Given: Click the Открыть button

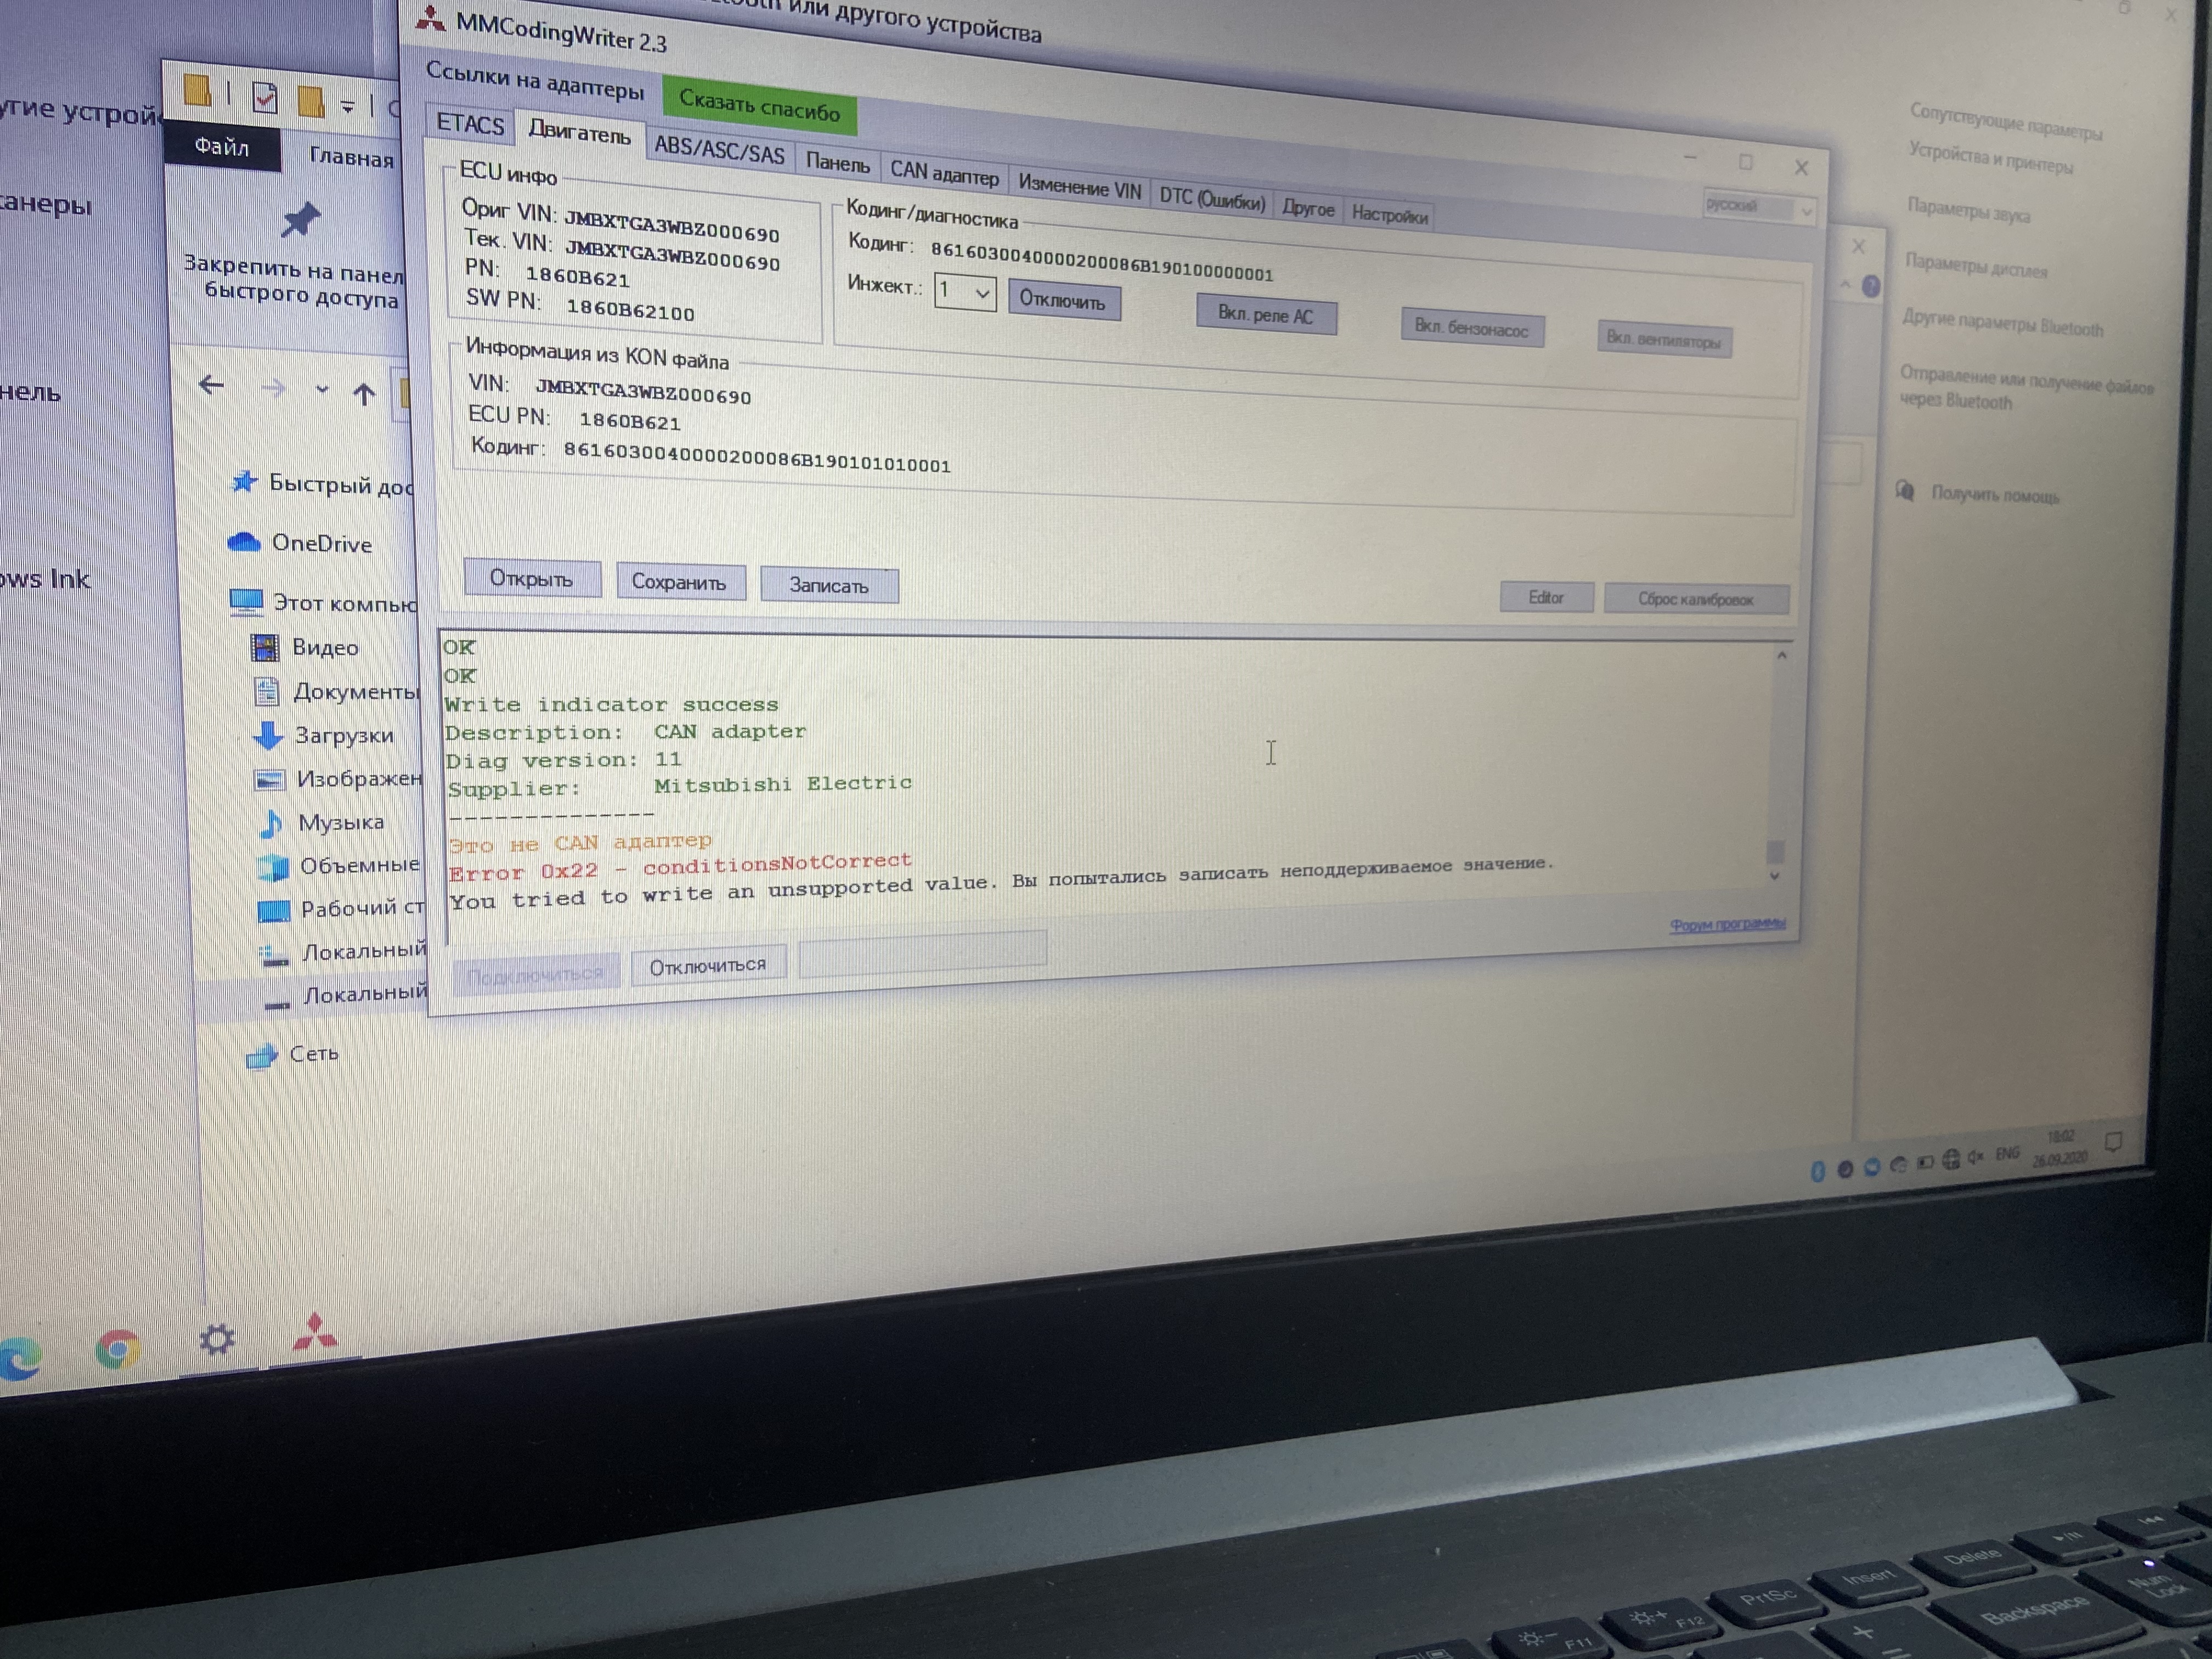Looking at the screenshot, I should [x=531, y=578].
